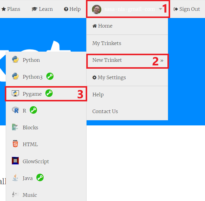The height and width of the screenshot is (201, 205).
Task: Click the R language logo icon
Action: click(15, 110)
